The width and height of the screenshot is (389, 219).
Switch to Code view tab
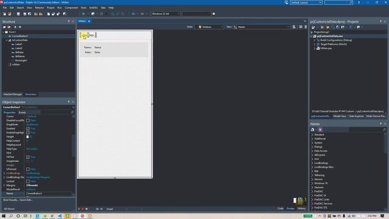click(280, 209)
